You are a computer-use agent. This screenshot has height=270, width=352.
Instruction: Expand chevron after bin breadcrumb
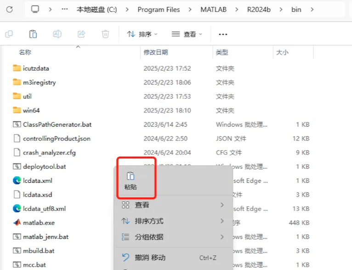(312, 10)
